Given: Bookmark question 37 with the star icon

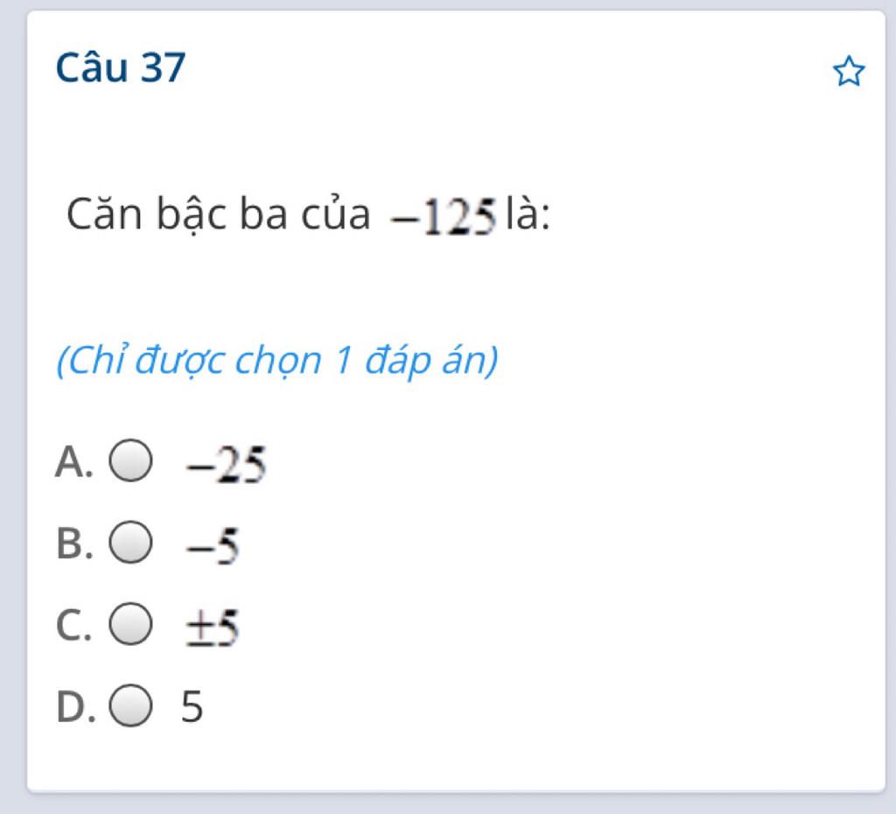Looking at the screenshot, I should tap(848, 73).
